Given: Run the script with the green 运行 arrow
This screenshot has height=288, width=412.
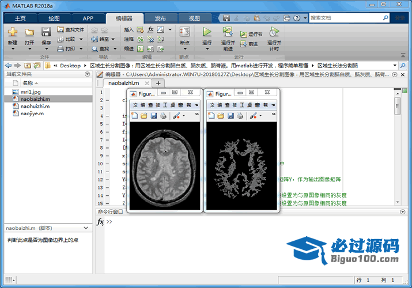Looking at the screenshot, I should tap(207, 32).
